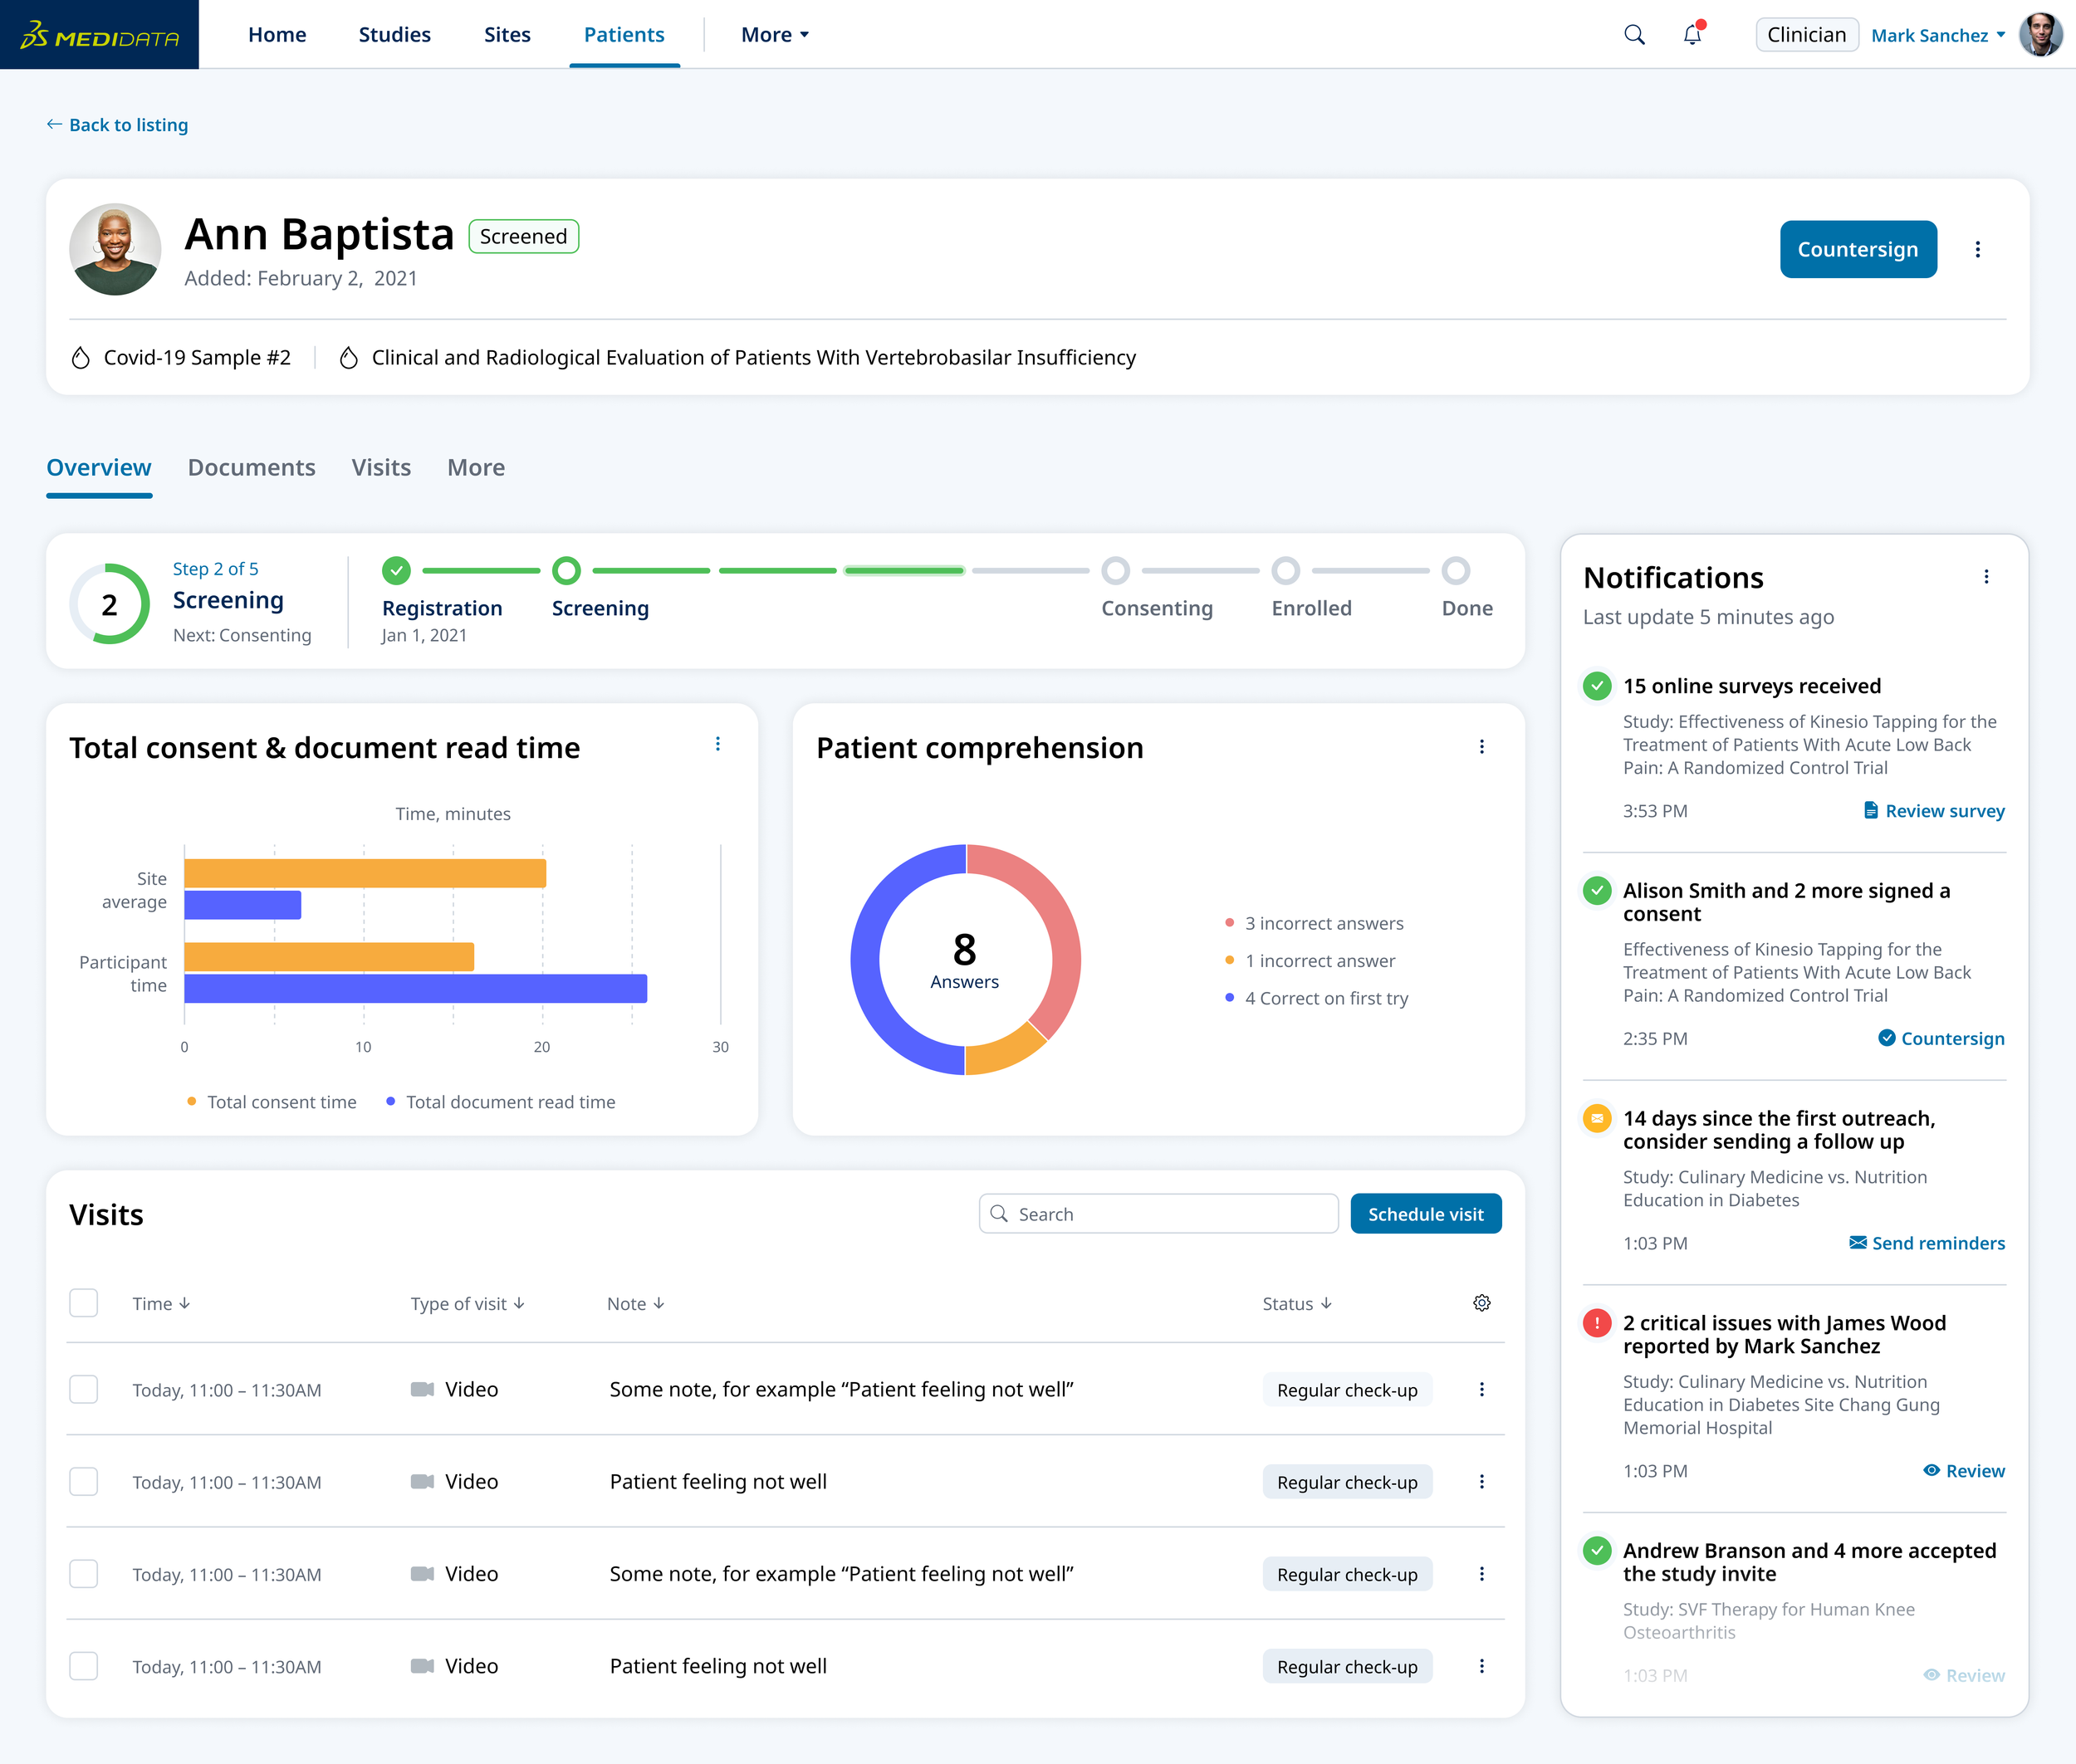2076x1764 pixels.
Task: Select the last visit row checkbox
Action: (84, 1666)
